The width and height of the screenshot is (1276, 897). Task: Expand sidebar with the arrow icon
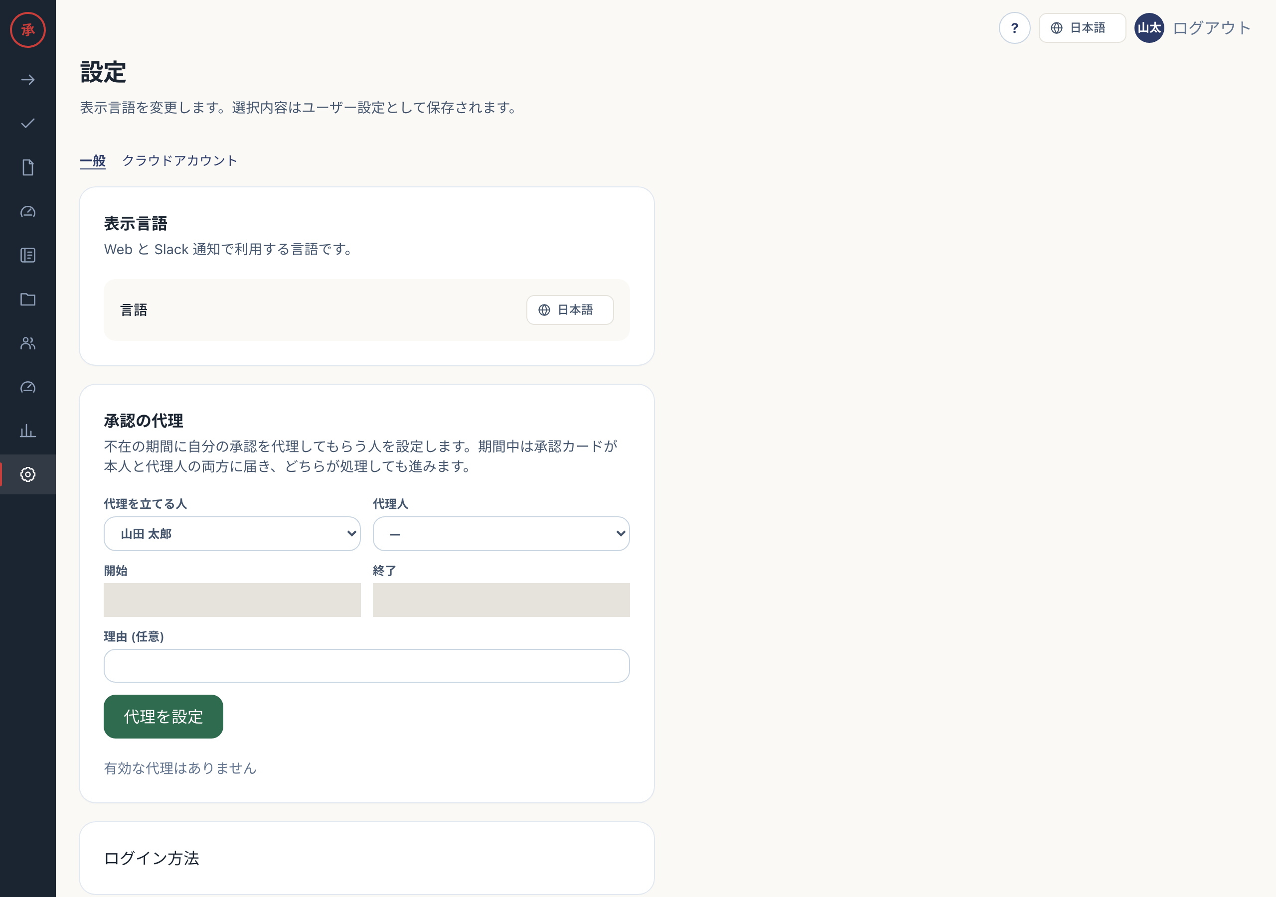coord(28,80)
